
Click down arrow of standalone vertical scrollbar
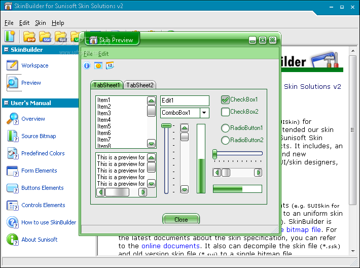point(185,189)
